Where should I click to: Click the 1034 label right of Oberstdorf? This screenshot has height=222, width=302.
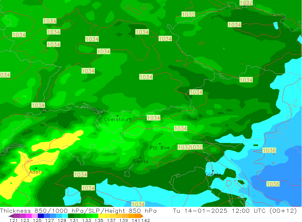pyautogui.click(x=153, y=118)
